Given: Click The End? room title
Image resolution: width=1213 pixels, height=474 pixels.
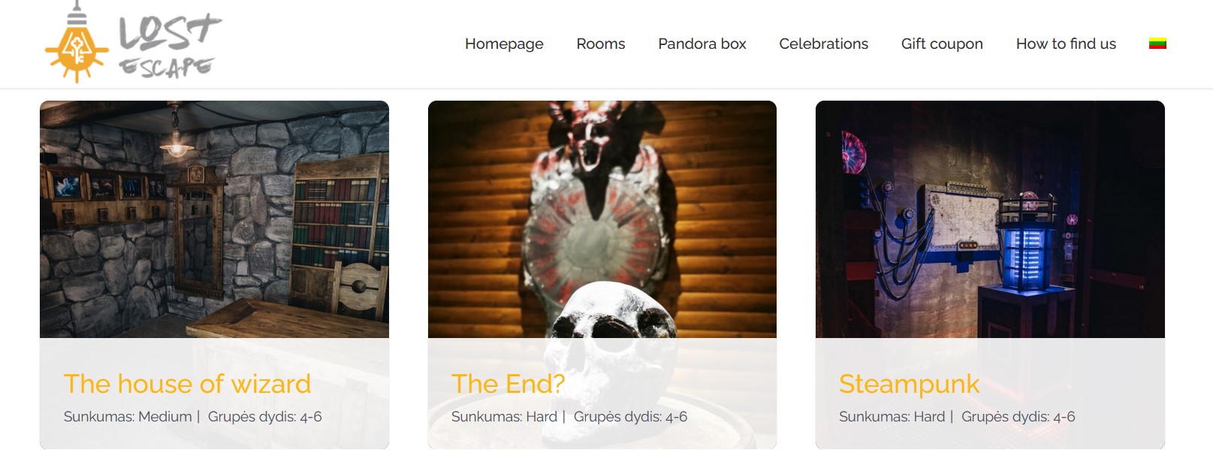Looking at the screenshot, I should tap(508, 384).
